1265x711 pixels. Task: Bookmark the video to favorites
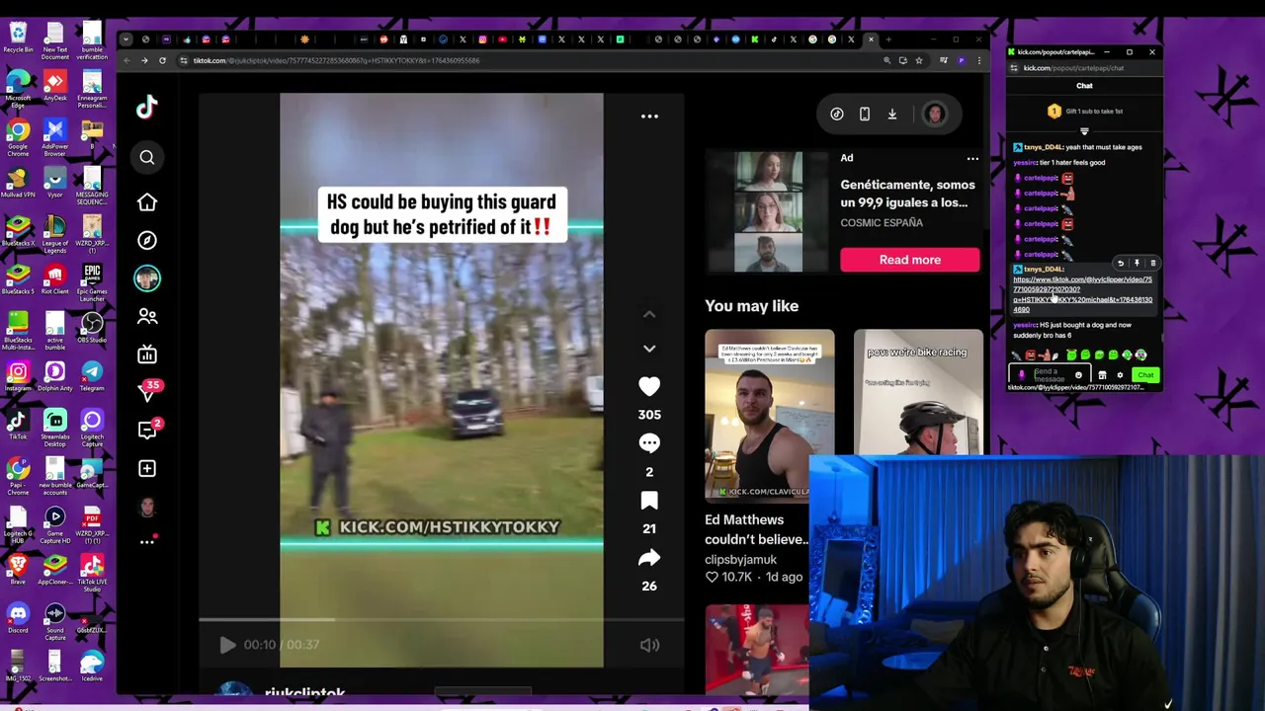649,501
